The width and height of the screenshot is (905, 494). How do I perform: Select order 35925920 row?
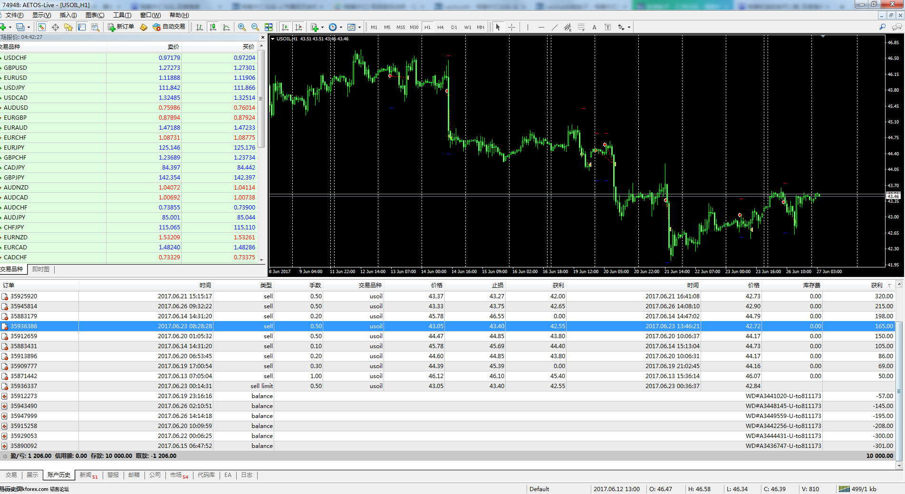point(447,296)
